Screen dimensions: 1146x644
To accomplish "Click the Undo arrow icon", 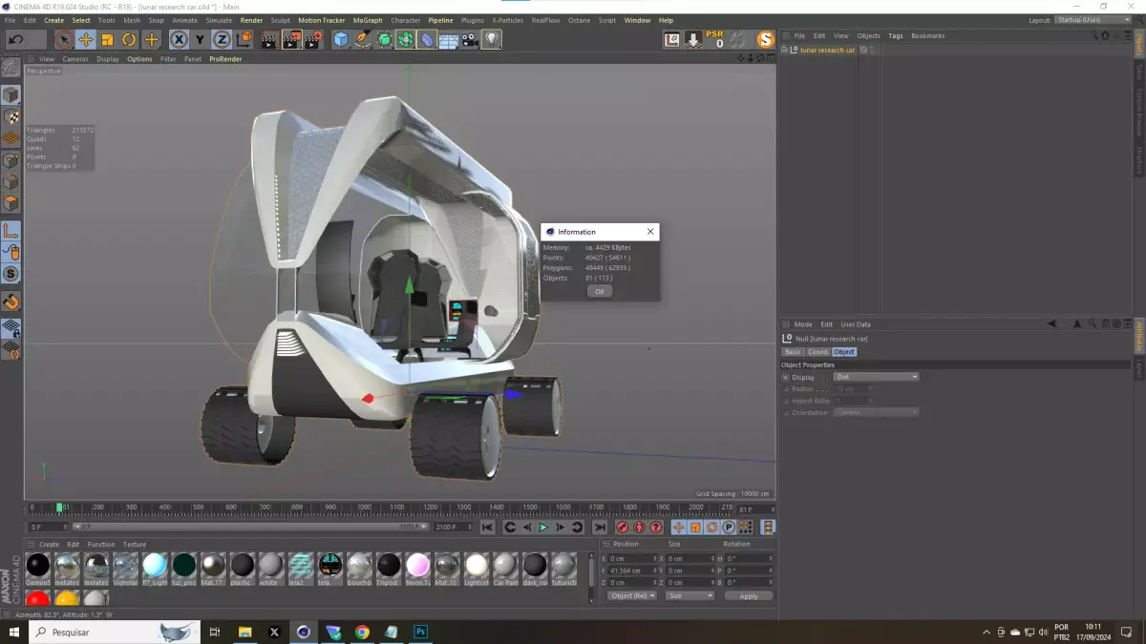I will pyautogui.click(x=16, y=39).
